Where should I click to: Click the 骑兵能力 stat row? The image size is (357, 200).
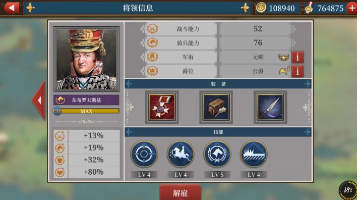(218, 43)
